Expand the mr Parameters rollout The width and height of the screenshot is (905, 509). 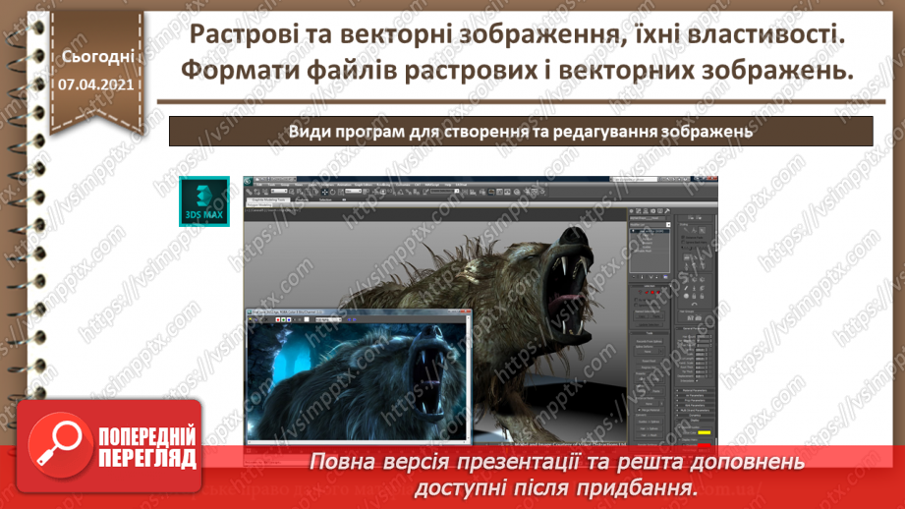695,395
